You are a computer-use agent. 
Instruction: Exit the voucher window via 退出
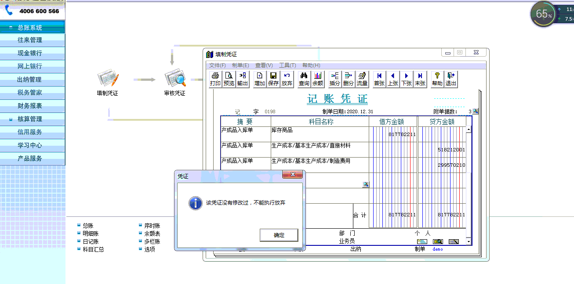[451, 79]
